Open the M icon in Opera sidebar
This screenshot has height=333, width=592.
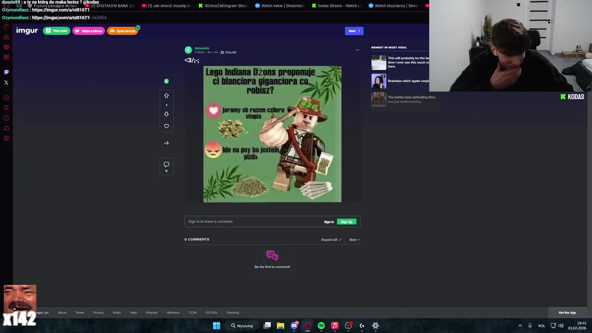tap(6, 57)
